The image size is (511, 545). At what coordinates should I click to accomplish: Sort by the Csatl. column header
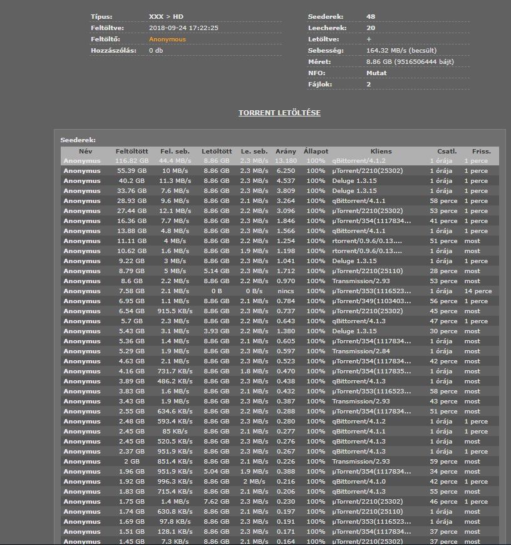(446, 151)
